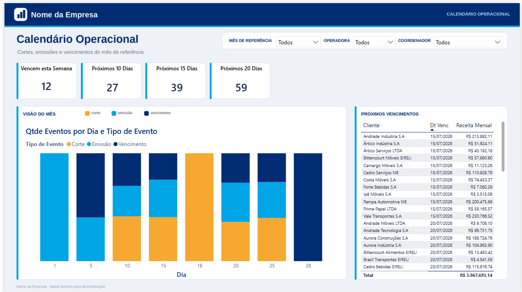Click the orange corte legend marker
This screenshot has height=292, width=522.
tap(87, 113)
